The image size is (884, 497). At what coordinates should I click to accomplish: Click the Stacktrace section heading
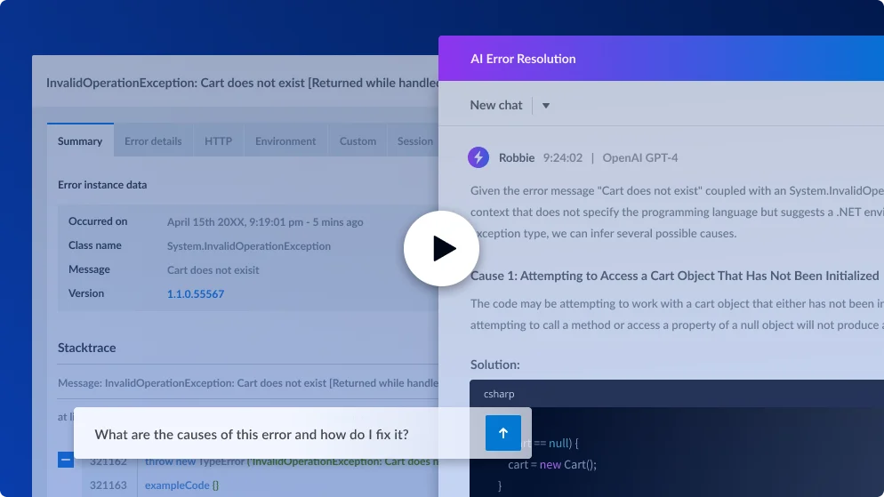(87, 348)
